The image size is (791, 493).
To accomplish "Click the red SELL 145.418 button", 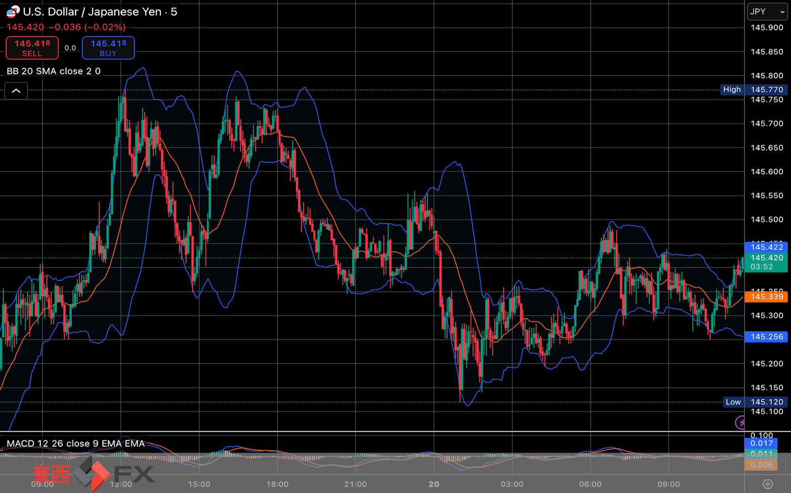I will (32, 48).
